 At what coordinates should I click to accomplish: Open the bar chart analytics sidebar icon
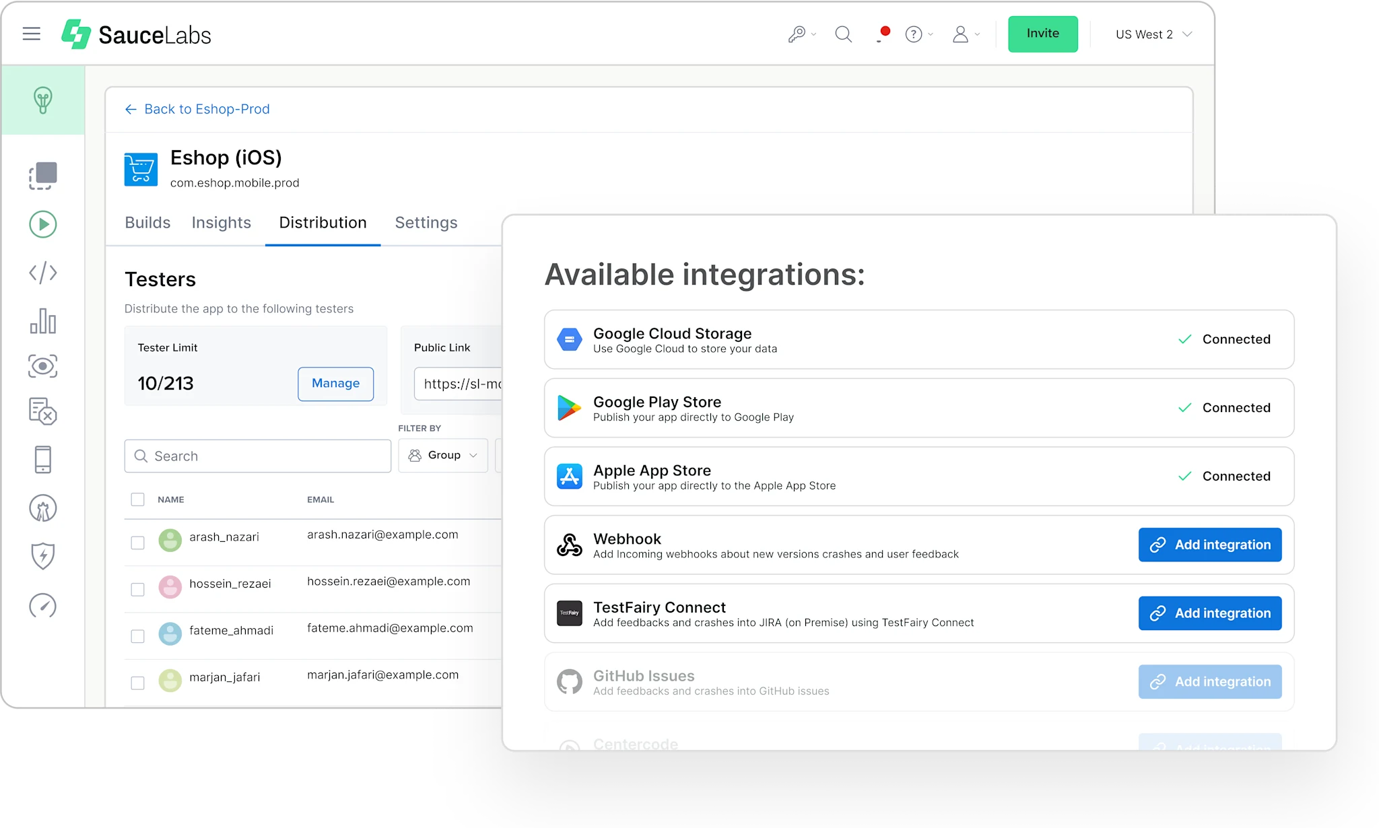(43, 320)
